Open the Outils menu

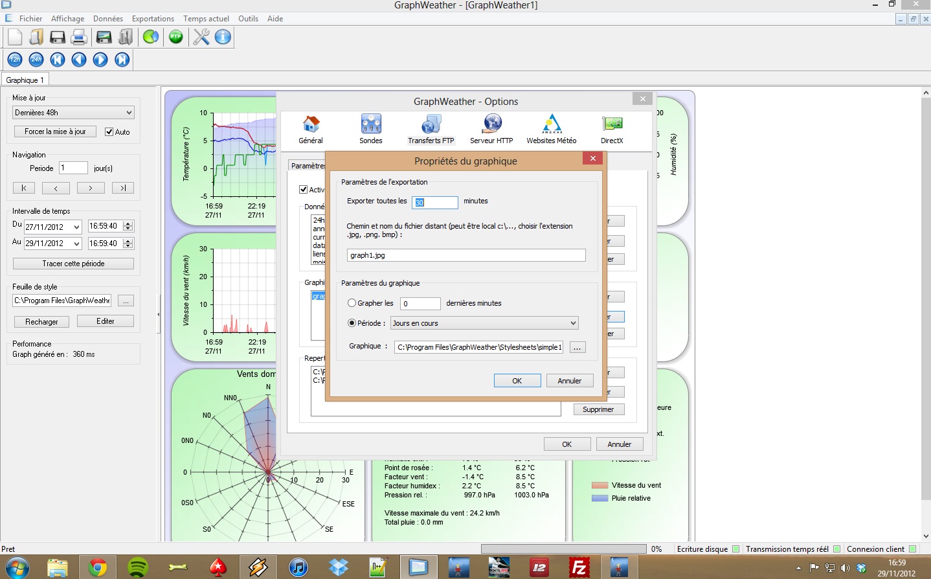[248, 19]
